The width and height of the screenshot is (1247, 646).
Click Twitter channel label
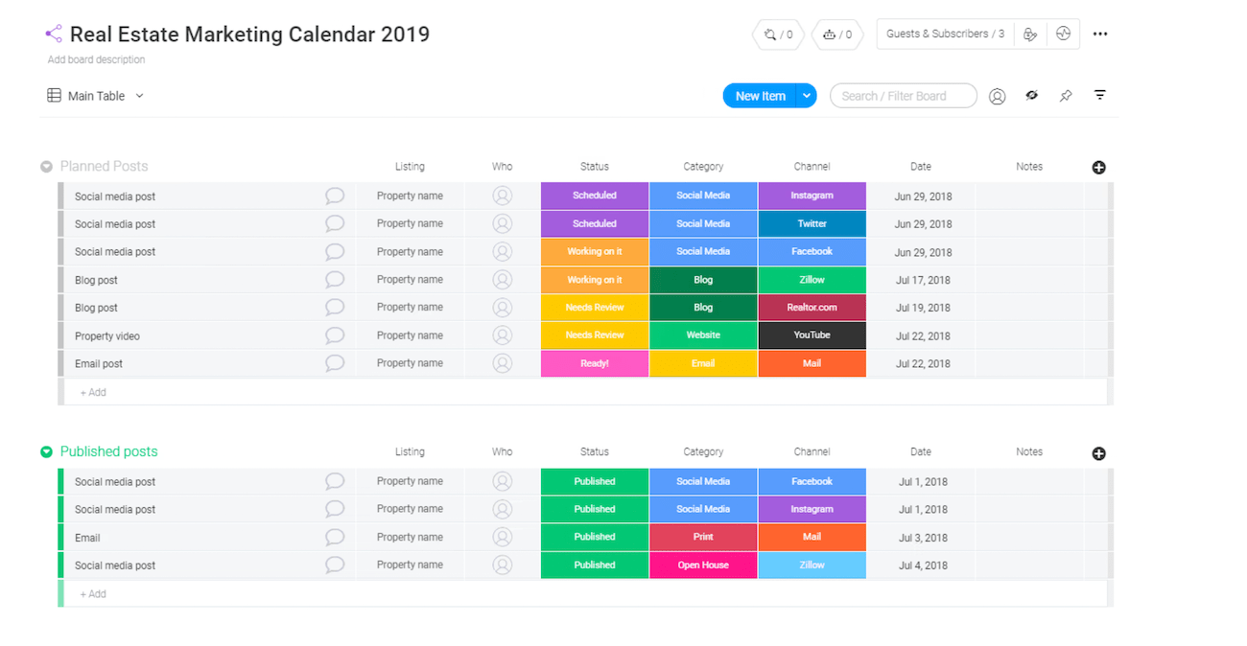coord(812,223)
